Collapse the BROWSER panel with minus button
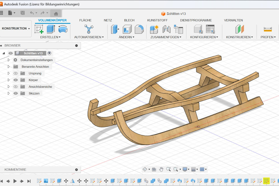The height and width of the screenshot is (186, 279). (x=76, y=46)
